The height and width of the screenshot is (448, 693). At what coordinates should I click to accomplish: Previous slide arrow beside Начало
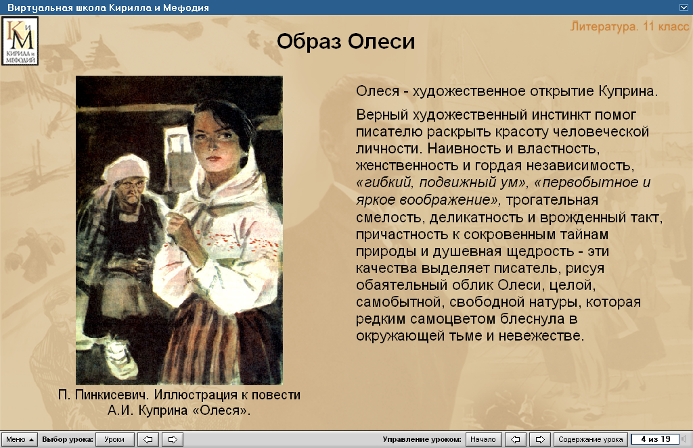click(x=515, y=440)
